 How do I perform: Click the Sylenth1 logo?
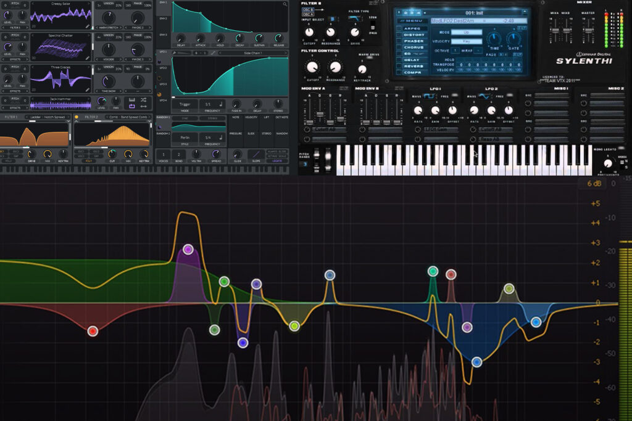tap(584, 61)
